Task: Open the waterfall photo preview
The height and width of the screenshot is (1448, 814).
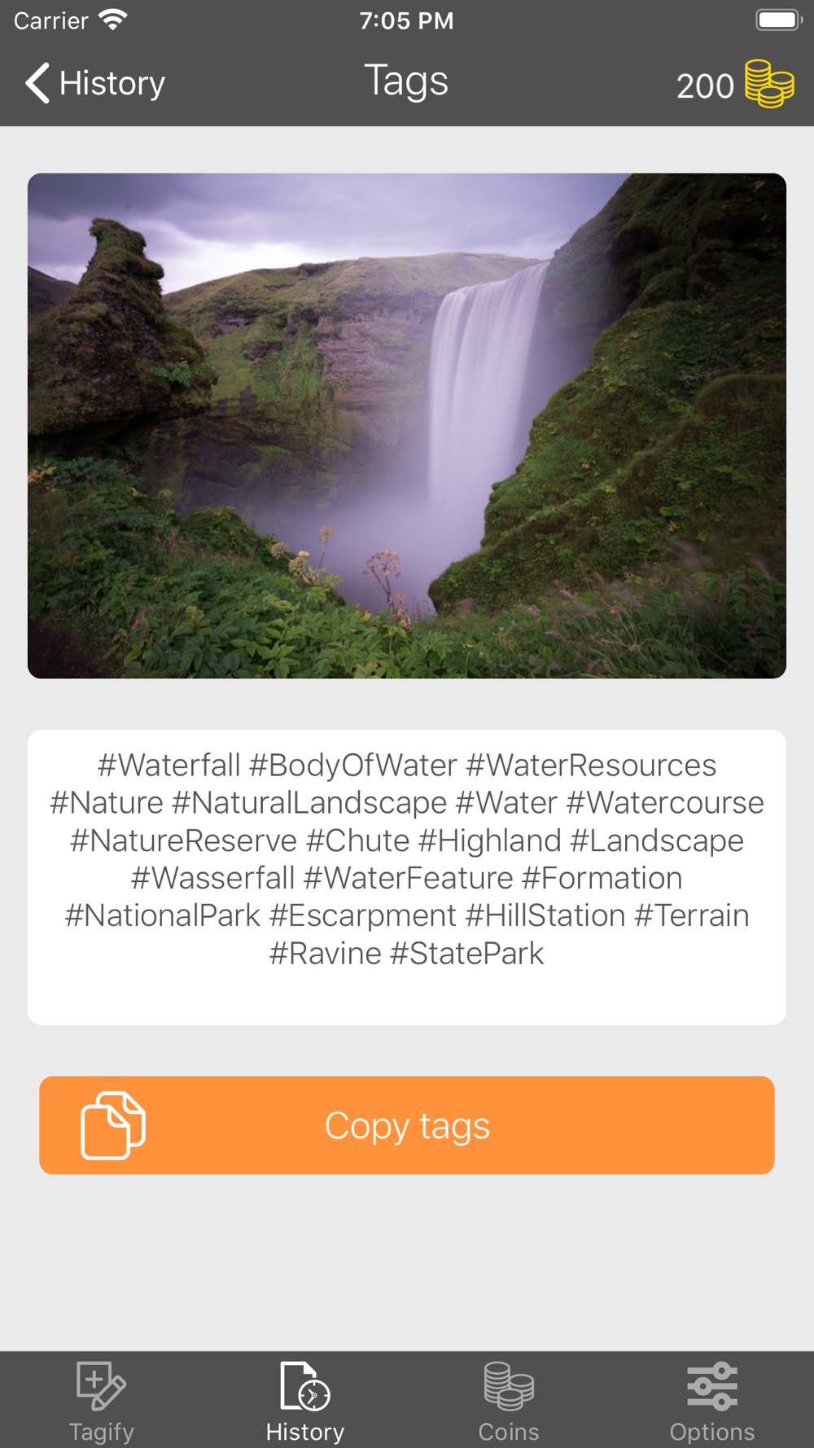Action: (407, 426)
